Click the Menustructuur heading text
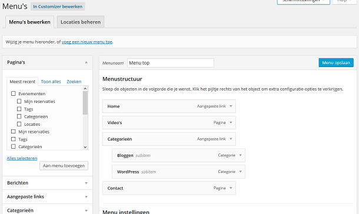 122,79
